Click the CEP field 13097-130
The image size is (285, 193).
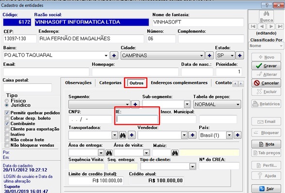(20, 39)
